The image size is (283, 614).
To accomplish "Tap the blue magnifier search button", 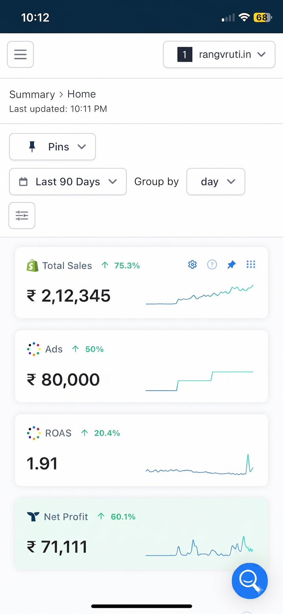I will pos(250,581).
